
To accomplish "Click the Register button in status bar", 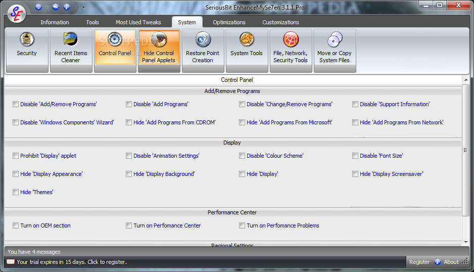I will coord(419,262).
